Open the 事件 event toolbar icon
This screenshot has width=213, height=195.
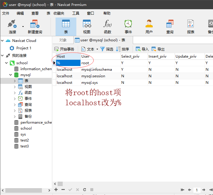[x=128, y=27]
